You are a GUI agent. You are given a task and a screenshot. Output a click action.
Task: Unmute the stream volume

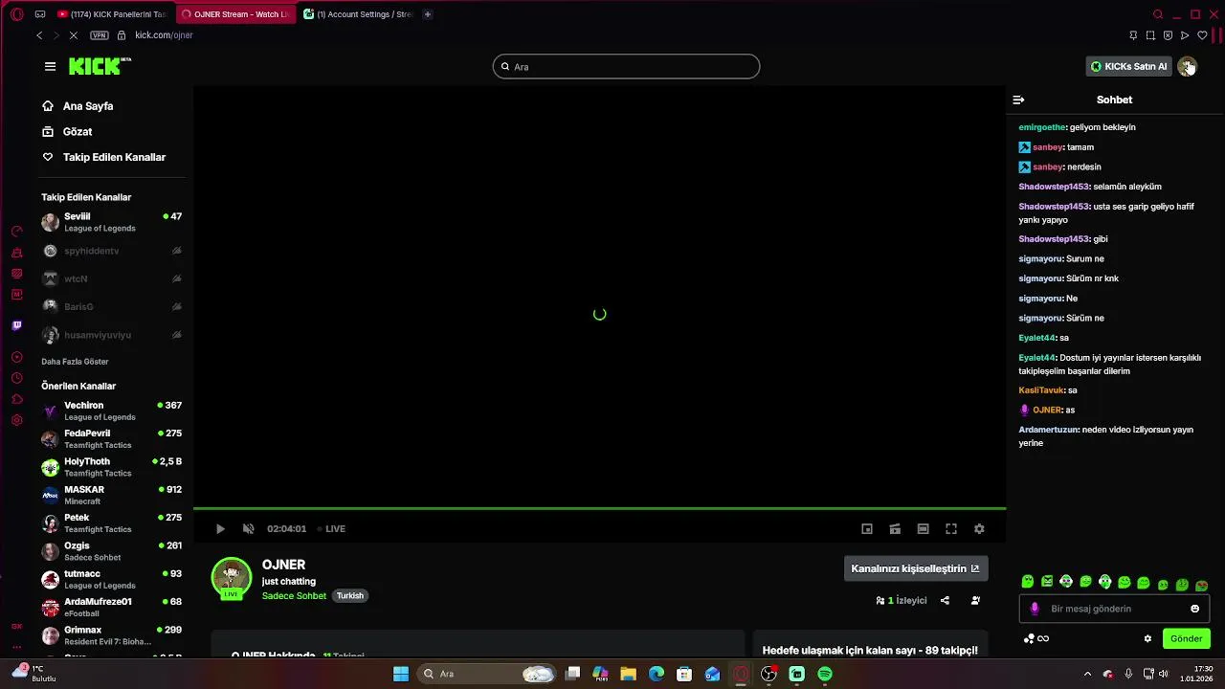coord(249,528)
